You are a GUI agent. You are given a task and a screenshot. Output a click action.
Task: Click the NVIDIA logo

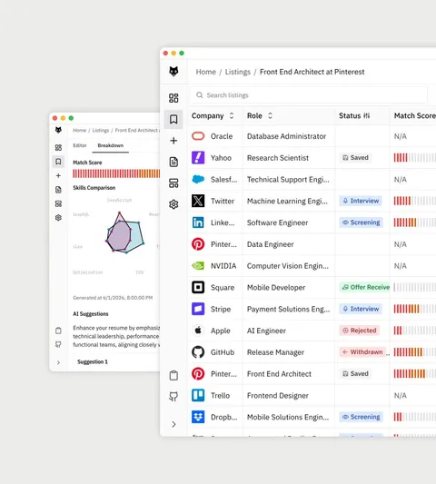point(198,266)
